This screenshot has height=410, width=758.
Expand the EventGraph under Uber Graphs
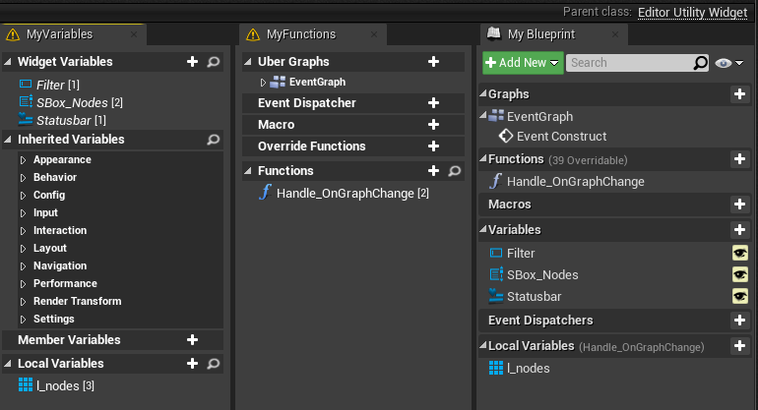tap(263, 83)
